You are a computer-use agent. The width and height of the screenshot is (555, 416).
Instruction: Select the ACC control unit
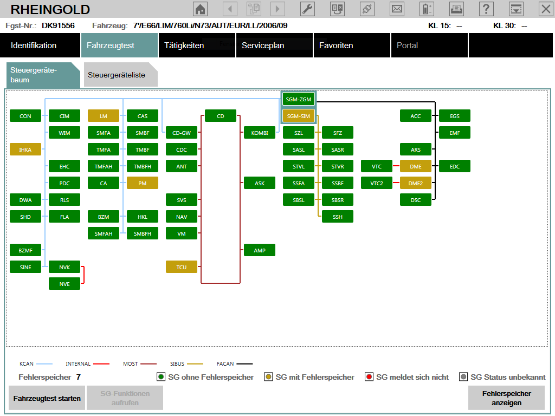pos(416,116)
